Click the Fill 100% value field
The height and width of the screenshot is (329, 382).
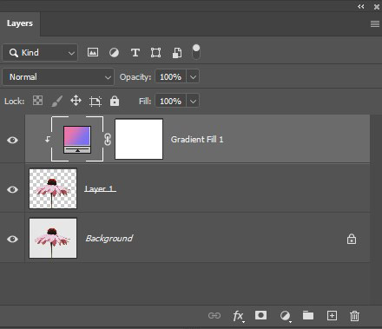(170, 102)
